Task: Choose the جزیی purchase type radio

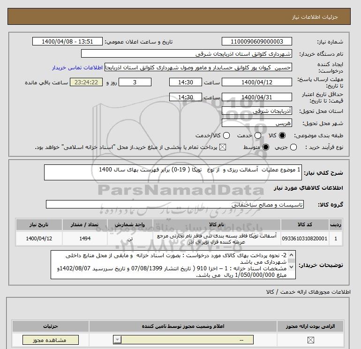Action: (x=293, y=147)
